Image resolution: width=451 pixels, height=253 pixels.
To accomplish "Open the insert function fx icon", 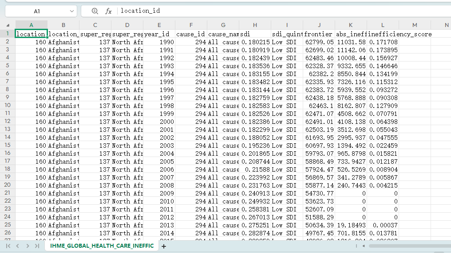I will coord(108,11).
